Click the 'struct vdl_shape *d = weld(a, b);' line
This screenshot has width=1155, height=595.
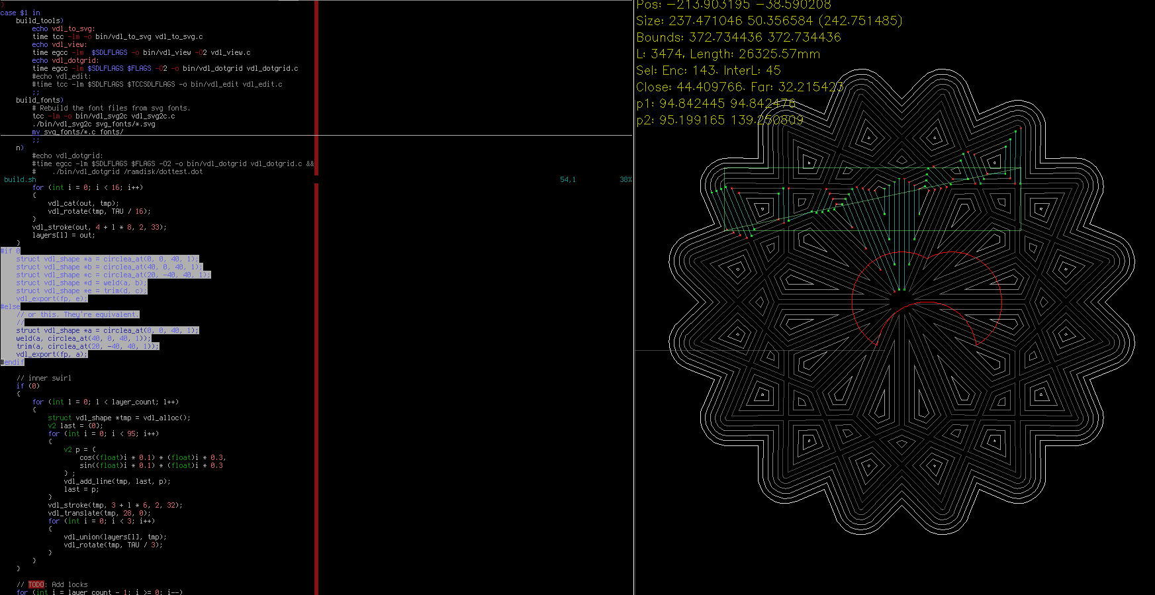click(82, 283)
